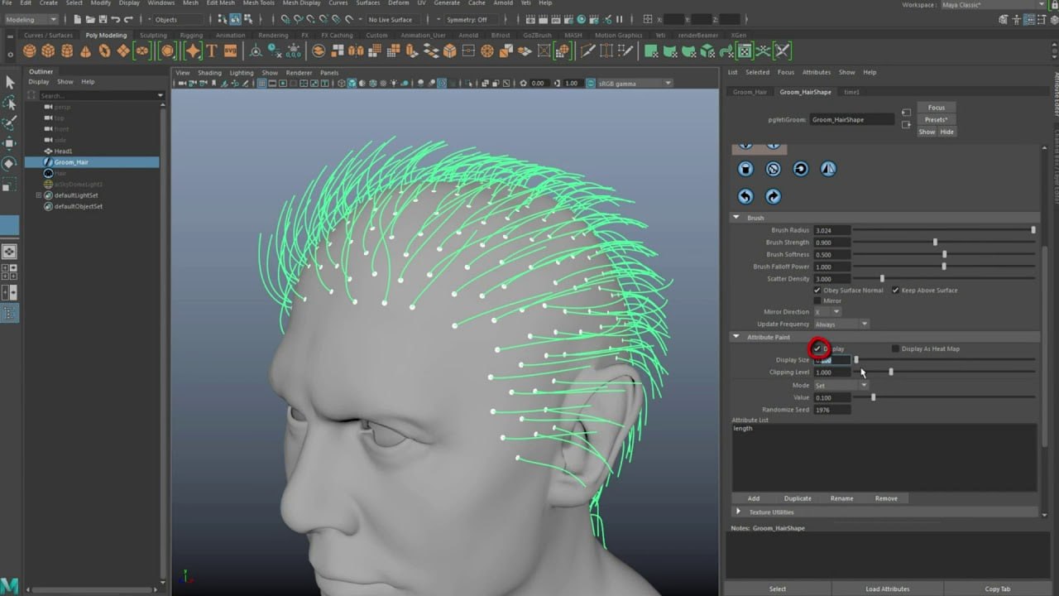The width and height of the screenshot is (1059, 596).
Task: Switch to the Sculpting shelf tab
Action: tap(153, 36)
